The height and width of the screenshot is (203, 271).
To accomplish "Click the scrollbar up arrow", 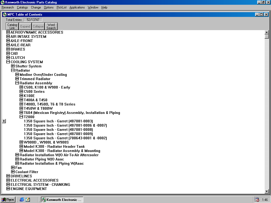I will click(267, 32).
